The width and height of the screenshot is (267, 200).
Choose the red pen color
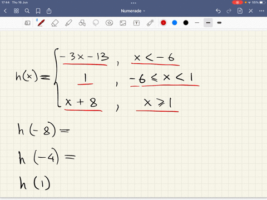pyautogui.click(x=164, y=23)
